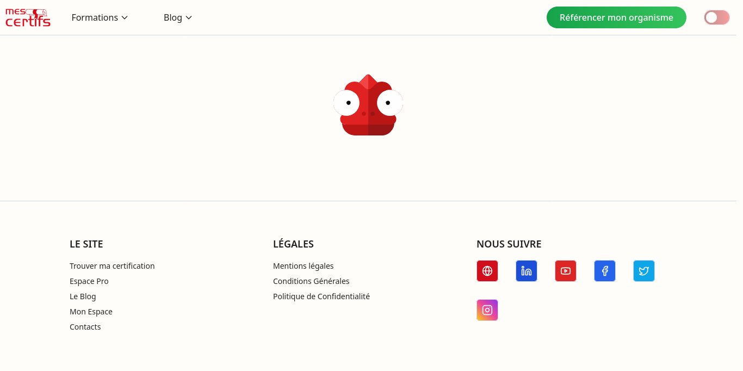Viewport: 743px width, 371px height.
Task: Open the LinkedIn social icon
Action: point(526,271)
